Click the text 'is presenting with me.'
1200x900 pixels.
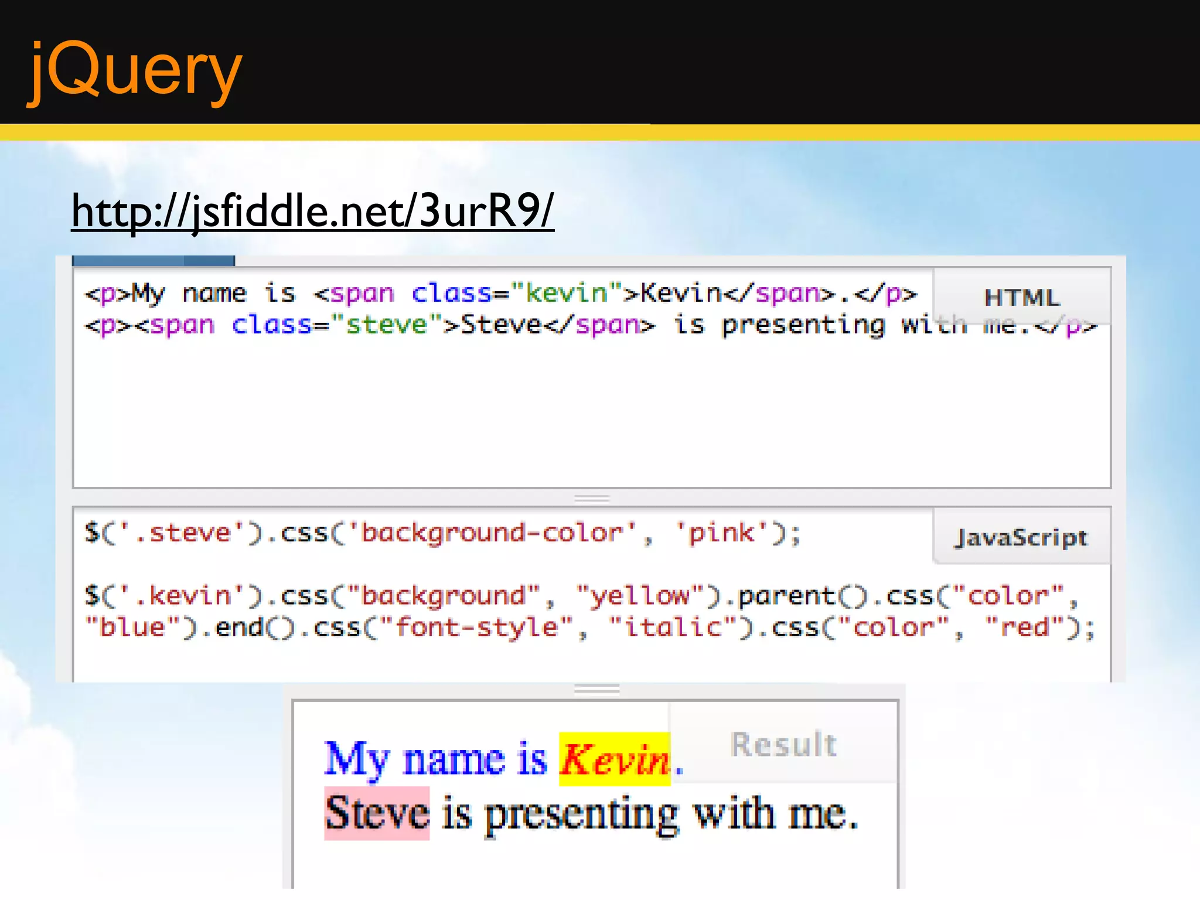click(650, 814)
